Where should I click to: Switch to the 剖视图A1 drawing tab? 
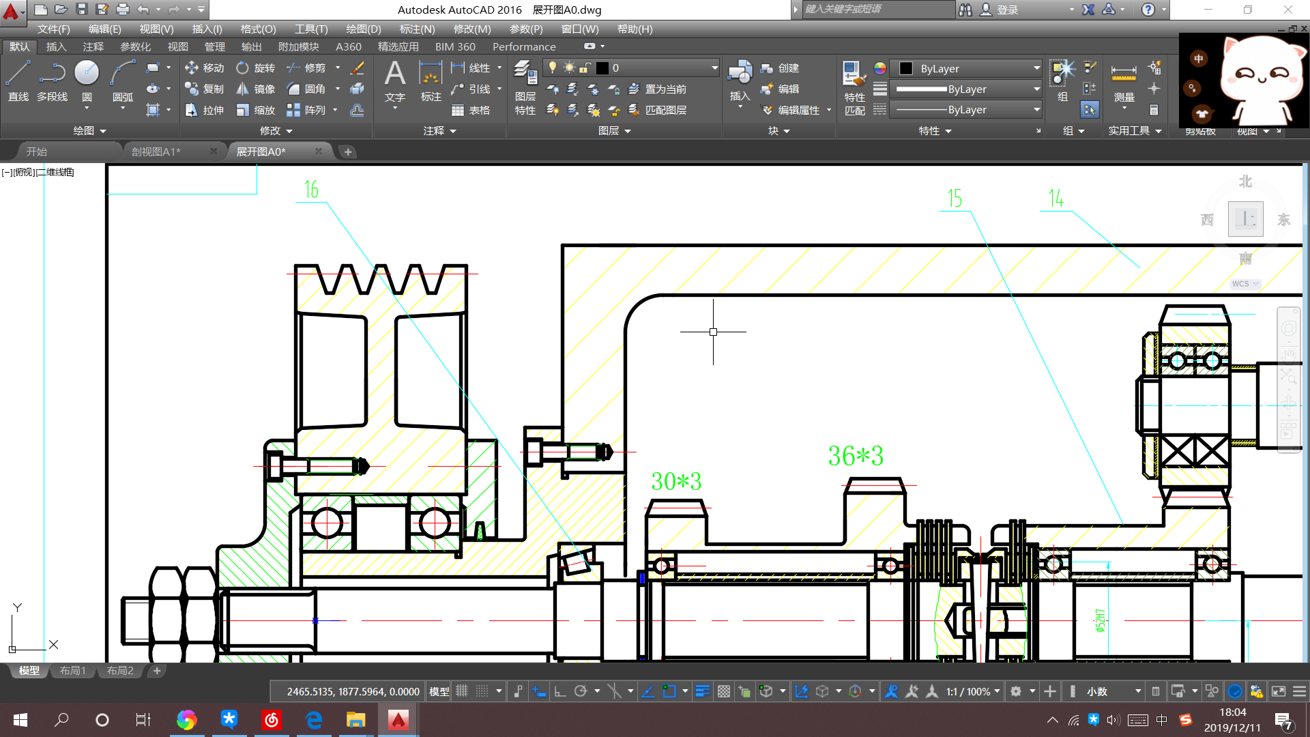pyautogui.click(x=156, y=151)
